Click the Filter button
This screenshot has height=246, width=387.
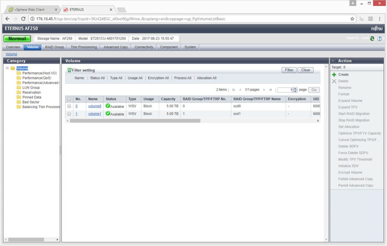(289, 70)
